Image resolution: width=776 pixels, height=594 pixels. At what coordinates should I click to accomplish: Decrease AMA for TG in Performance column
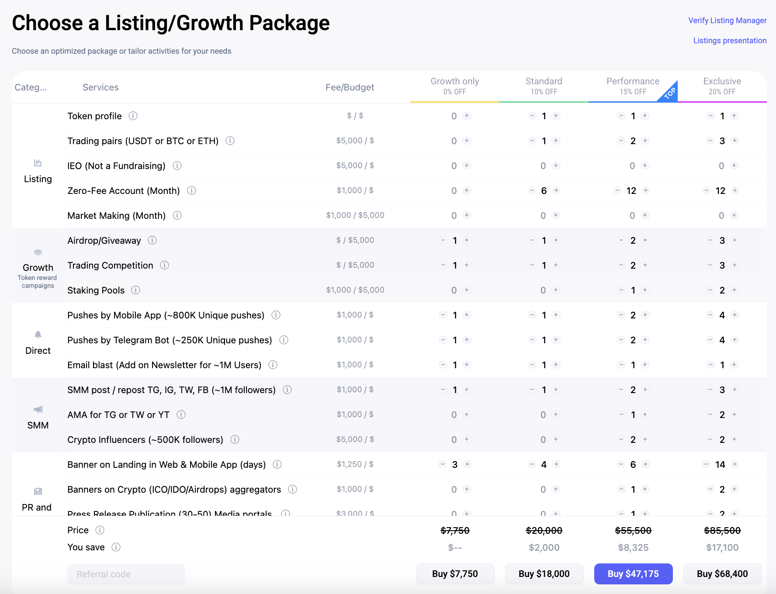pos(621,414)
